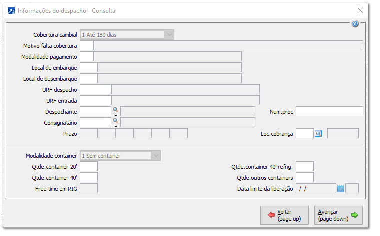Viewport: 380px width, 236px height.
Task: Open the Despachante search lookup icon
Action: [115, 109]
